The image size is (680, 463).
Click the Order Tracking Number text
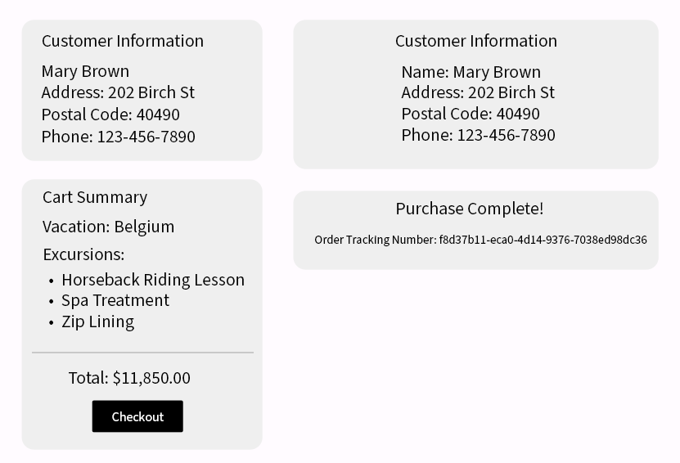tap(480, 240)
